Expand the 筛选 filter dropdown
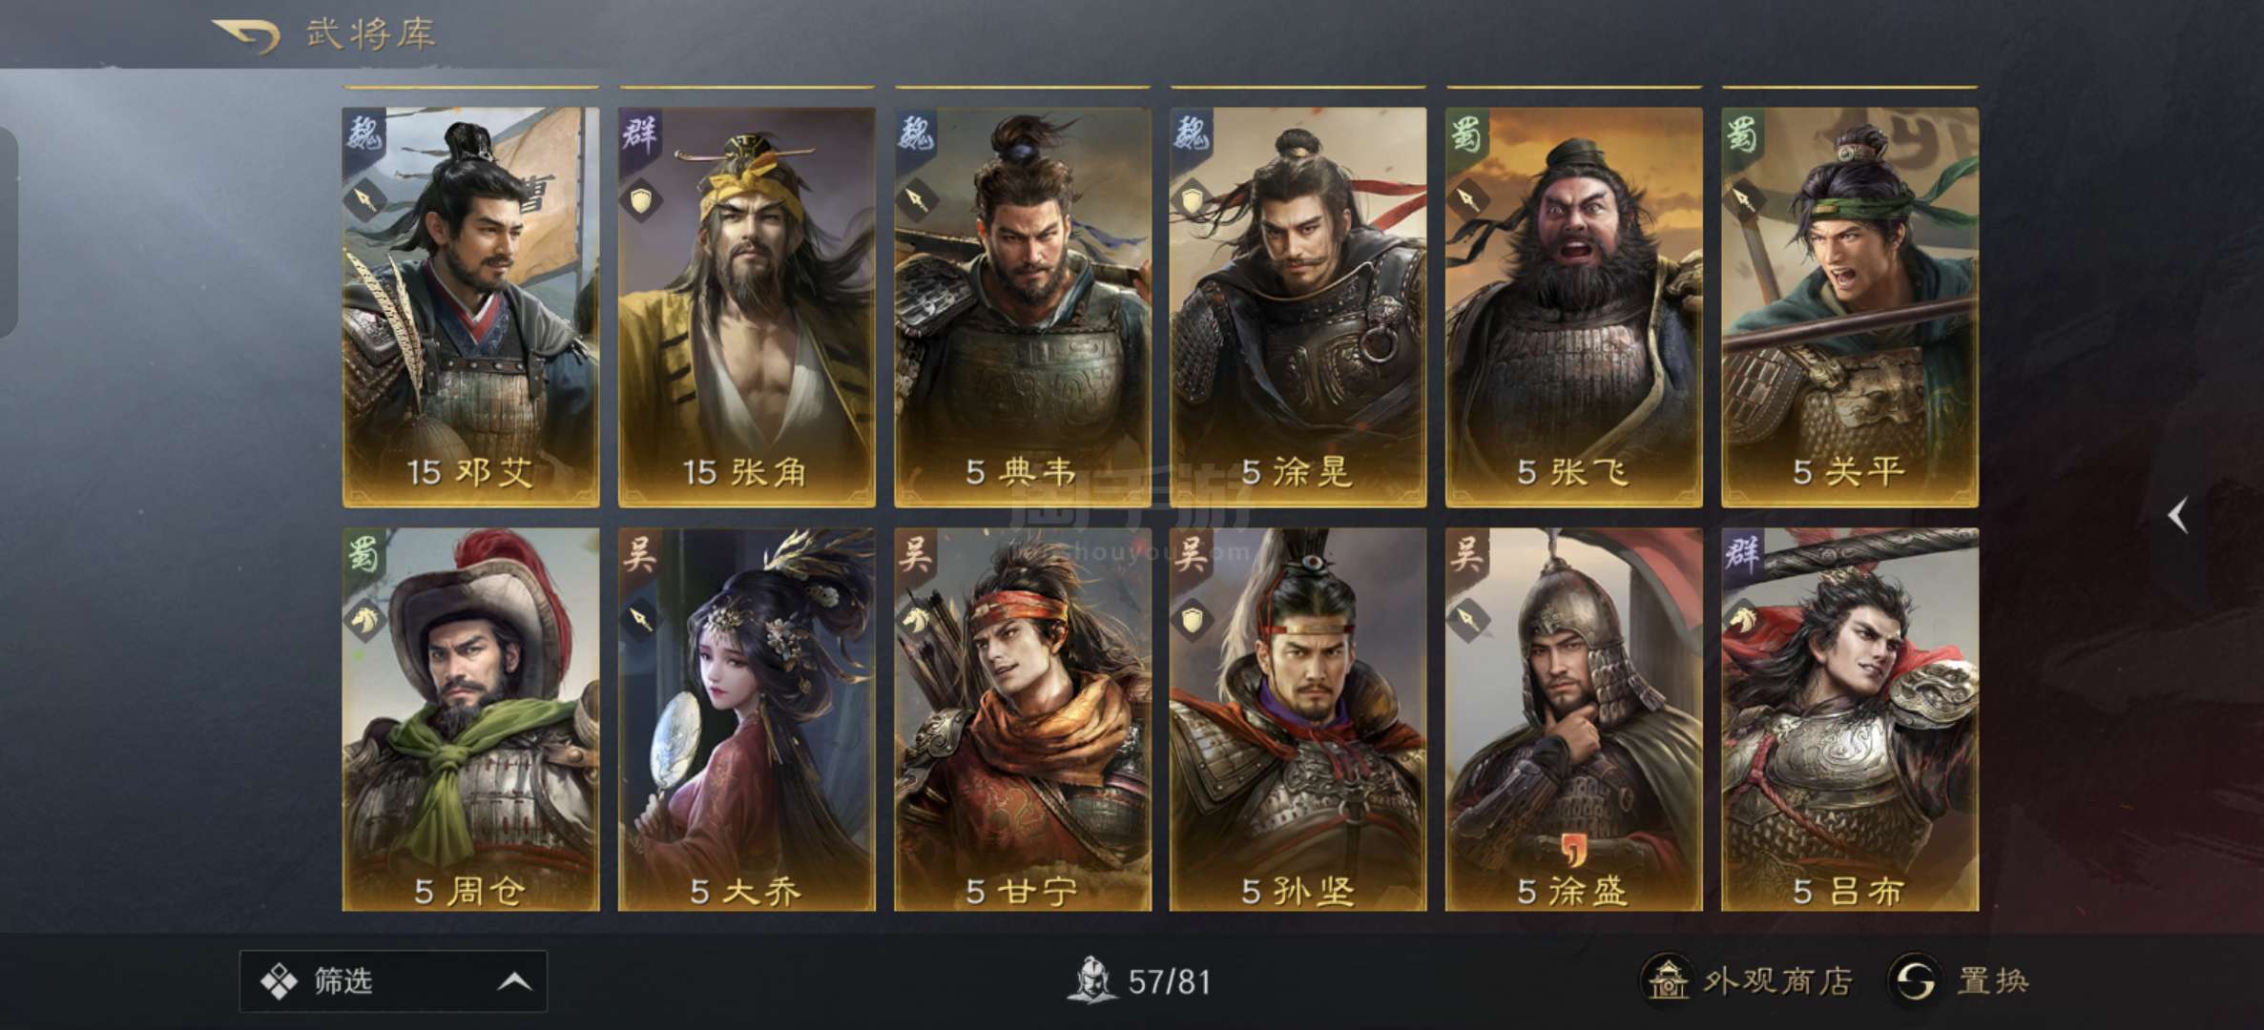The width and height of the screenshot is (2264, 1030). [393, 981]
